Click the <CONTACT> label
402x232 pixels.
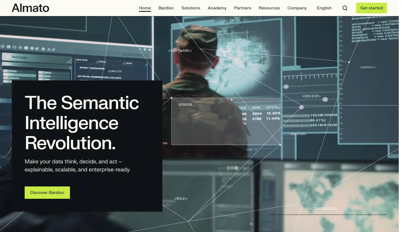coord(368,67)
